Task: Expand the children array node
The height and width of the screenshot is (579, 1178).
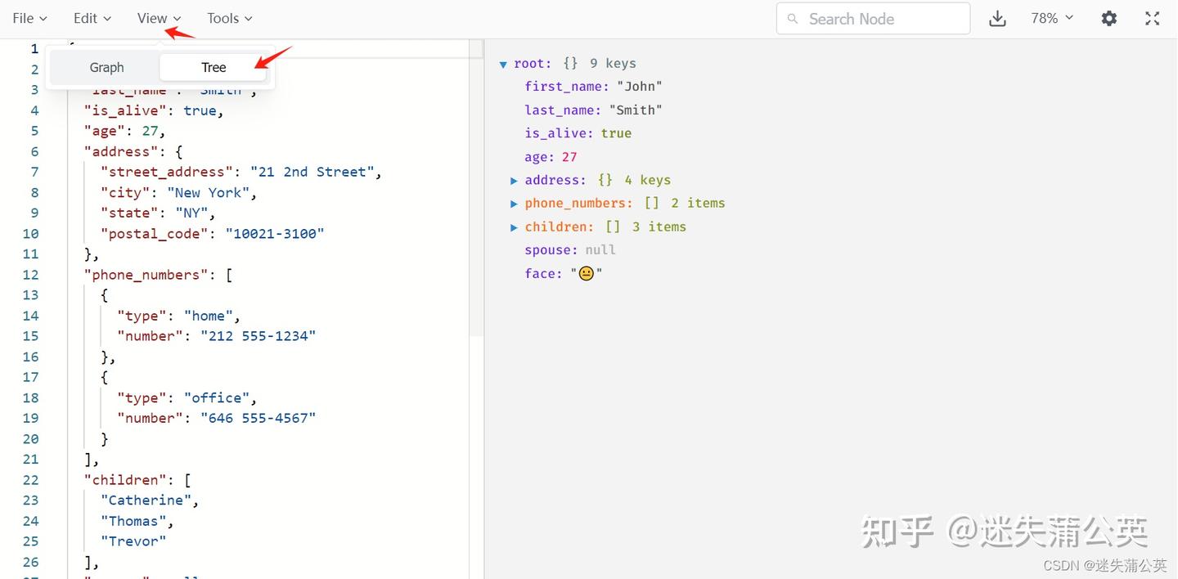Action: [x=514, y=227]
